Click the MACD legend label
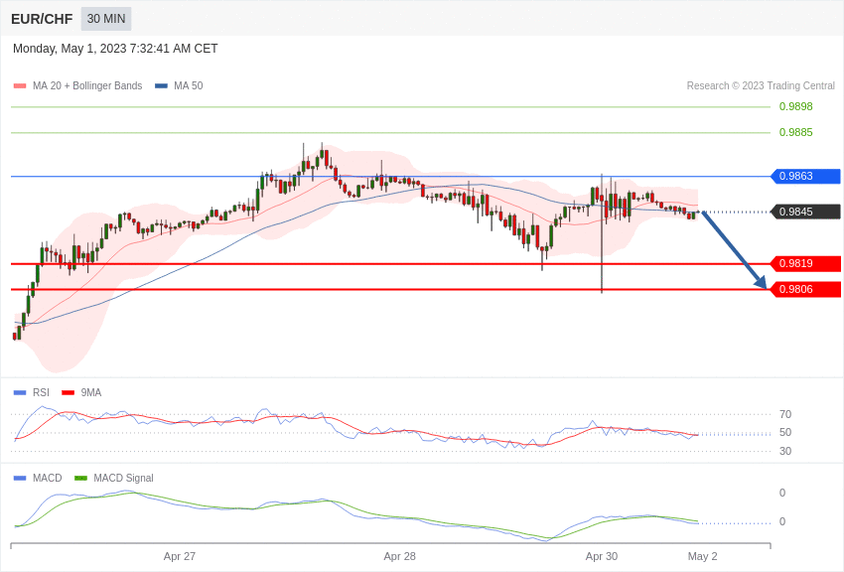The height and width of the screenshot is (572, 844). tap(47, 478)
